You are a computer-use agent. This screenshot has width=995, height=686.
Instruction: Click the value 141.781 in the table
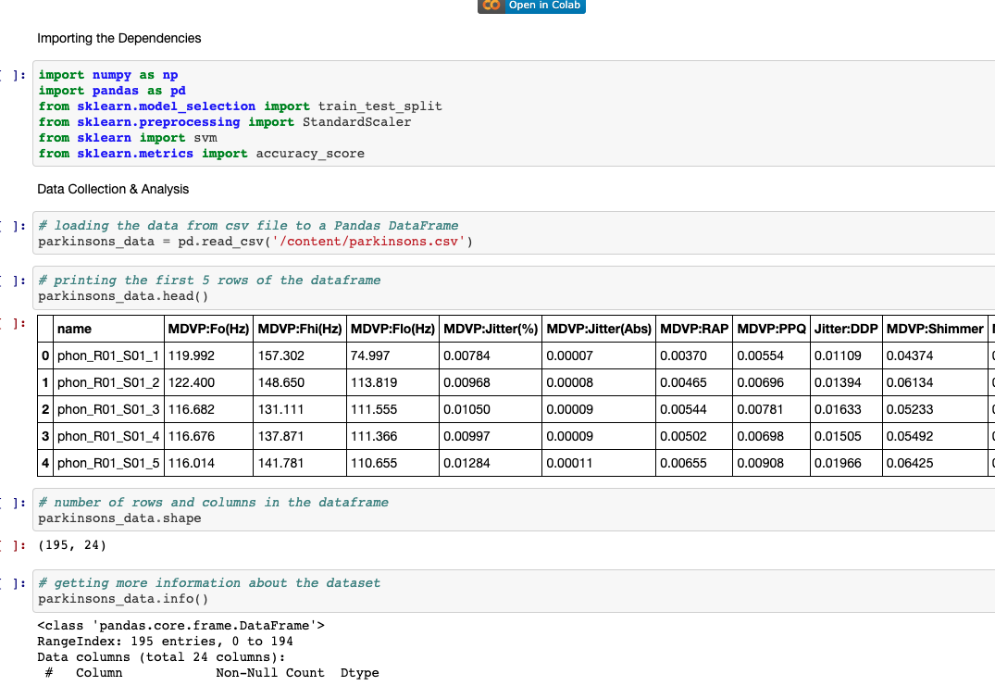(281, 463)
